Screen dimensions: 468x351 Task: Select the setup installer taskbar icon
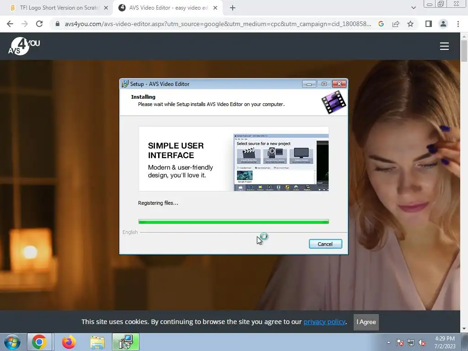pos(126,342)
